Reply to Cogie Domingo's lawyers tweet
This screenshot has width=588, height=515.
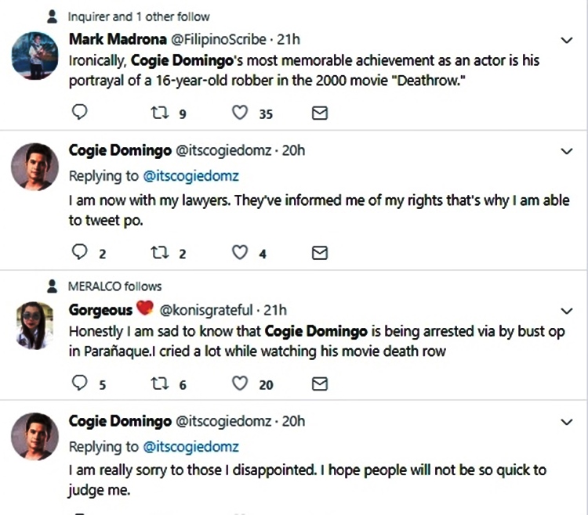pyautogui.click(x=78, y=252)
